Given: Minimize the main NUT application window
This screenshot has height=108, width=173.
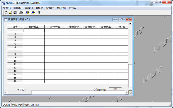Looking at the screenshot, I should (154, 2).
